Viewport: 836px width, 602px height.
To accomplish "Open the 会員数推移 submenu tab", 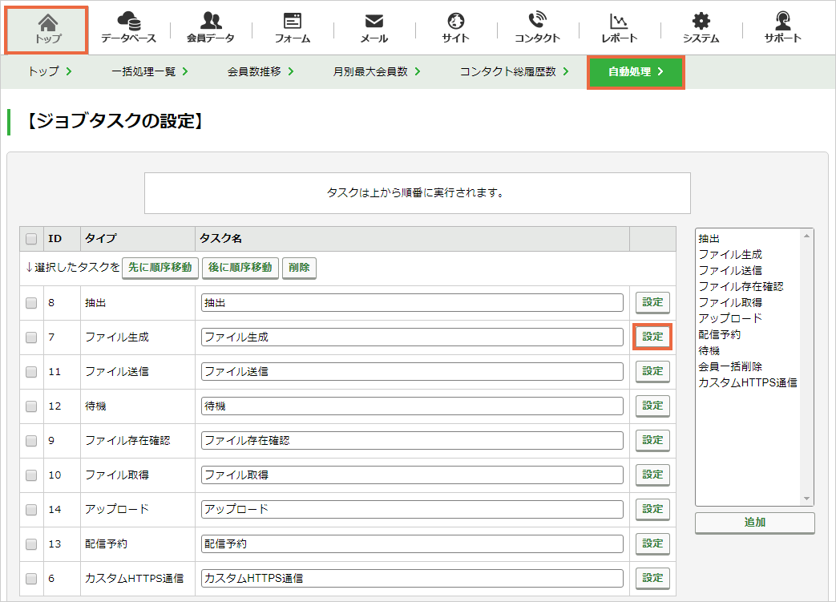I will tap(260, 71).
